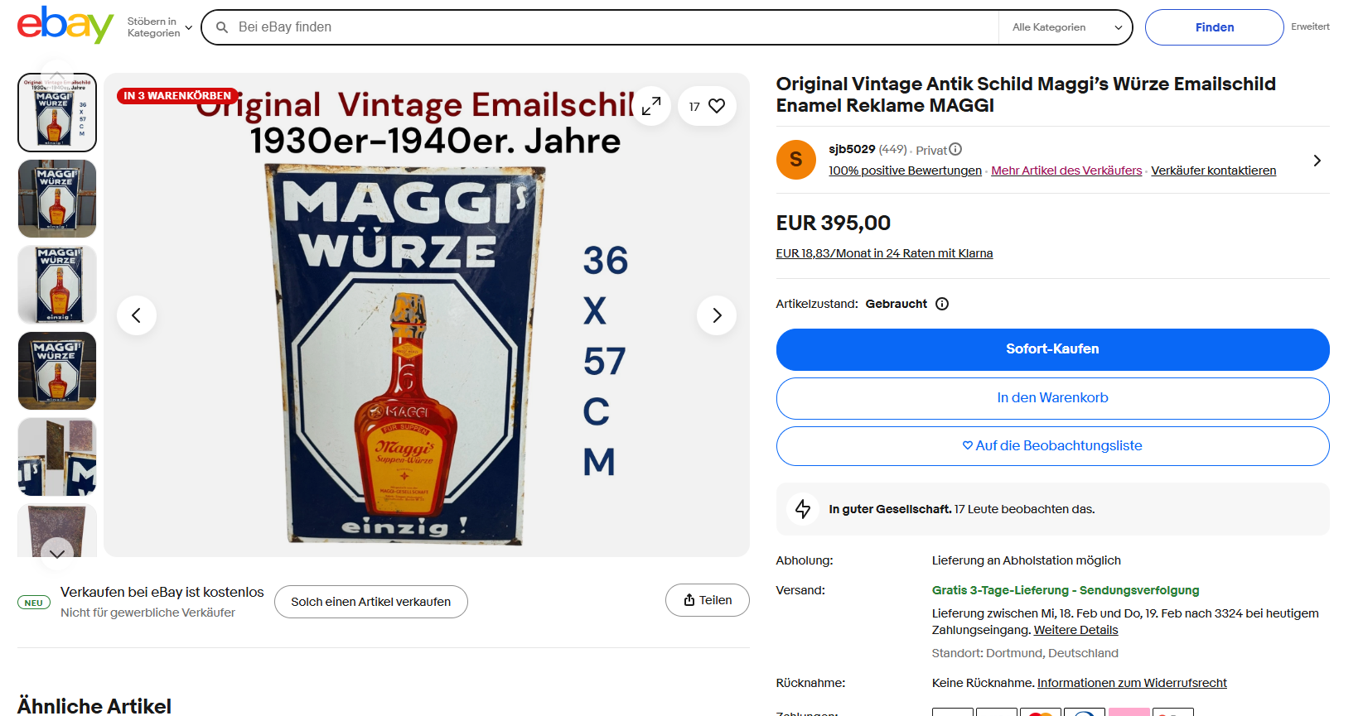Toggle Auf die Beobachtungsliste watchlist
1363x716 pixels.
pos(1052,446)
